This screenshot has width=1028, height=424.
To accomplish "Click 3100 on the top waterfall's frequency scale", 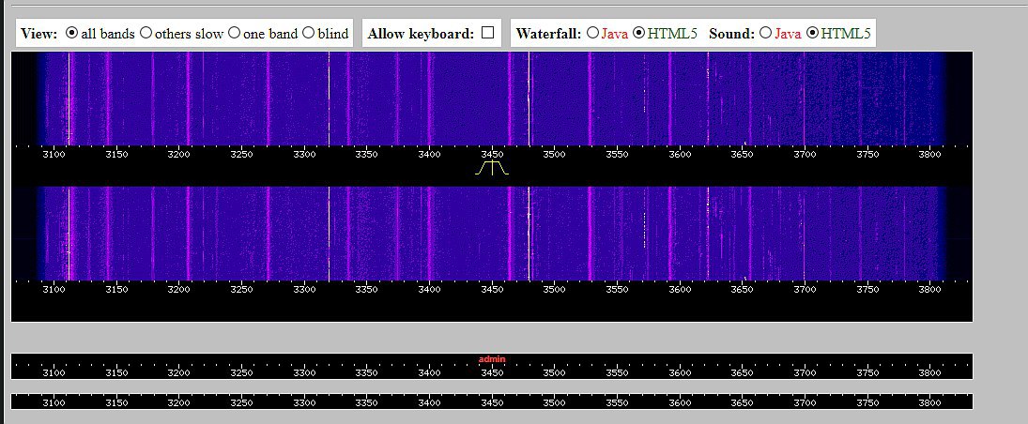I will [x=54, y=155].
